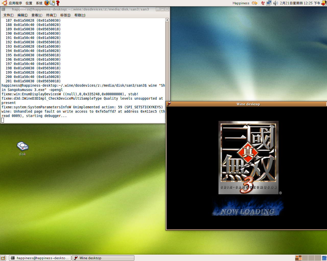327x261 pixels.
Task: Launch Firefox from the top panel
Action: 47,3
